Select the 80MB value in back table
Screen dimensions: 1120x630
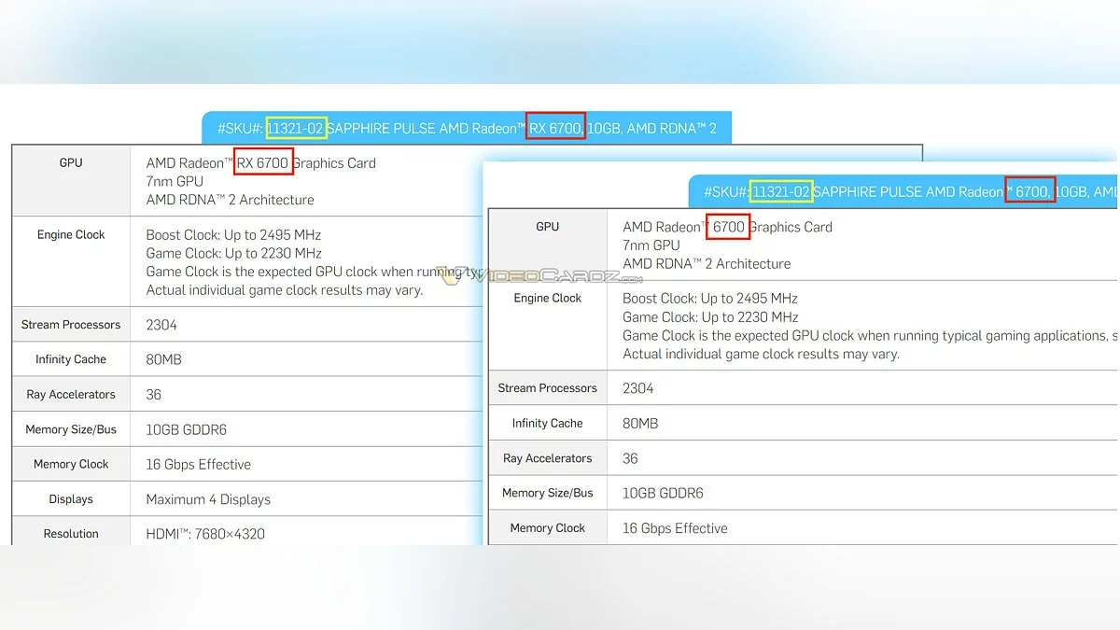point(163,359)
